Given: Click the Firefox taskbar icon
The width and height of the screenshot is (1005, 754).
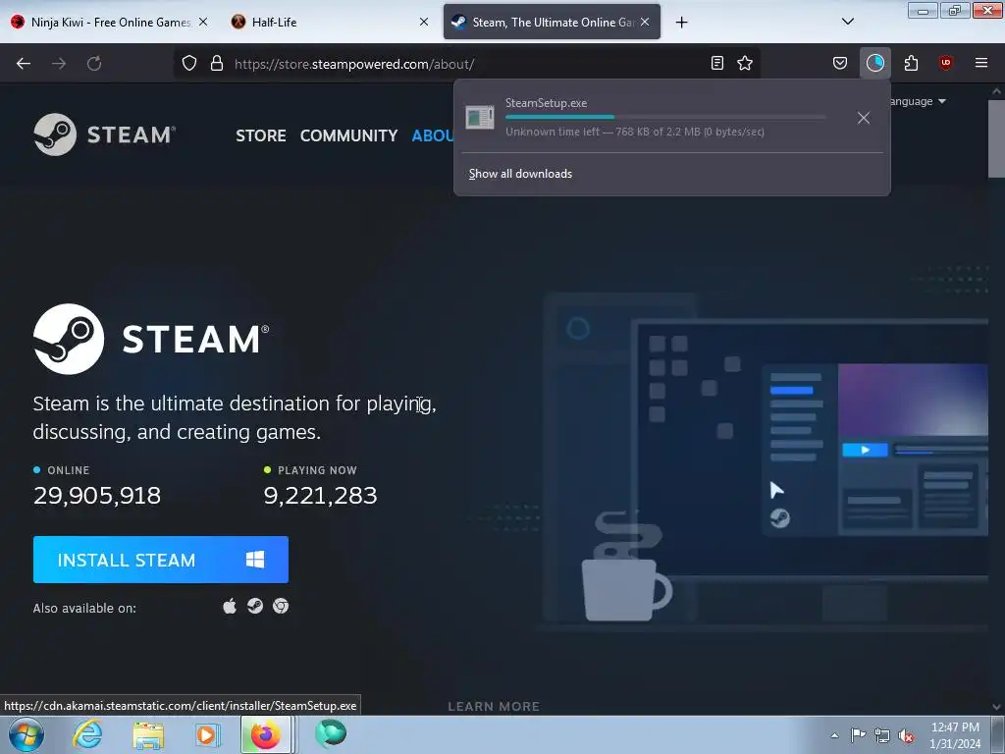Looking at the screenshot, I should tap(265, 734).
